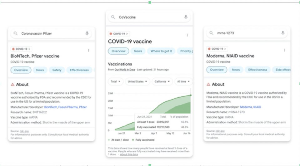300x166 pixels.
Task: Click the green data point at the chart's end
Action: pyautogui.click(x=191, y=95)
